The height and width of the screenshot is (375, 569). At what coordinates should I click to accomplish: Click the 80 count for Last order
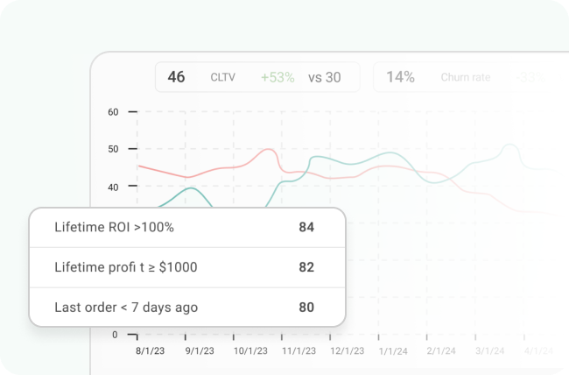coord(306,308)
